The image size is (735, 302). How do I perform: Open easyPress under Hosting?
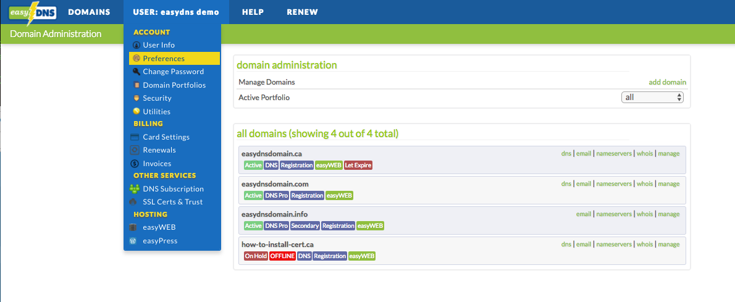[161, 241]
